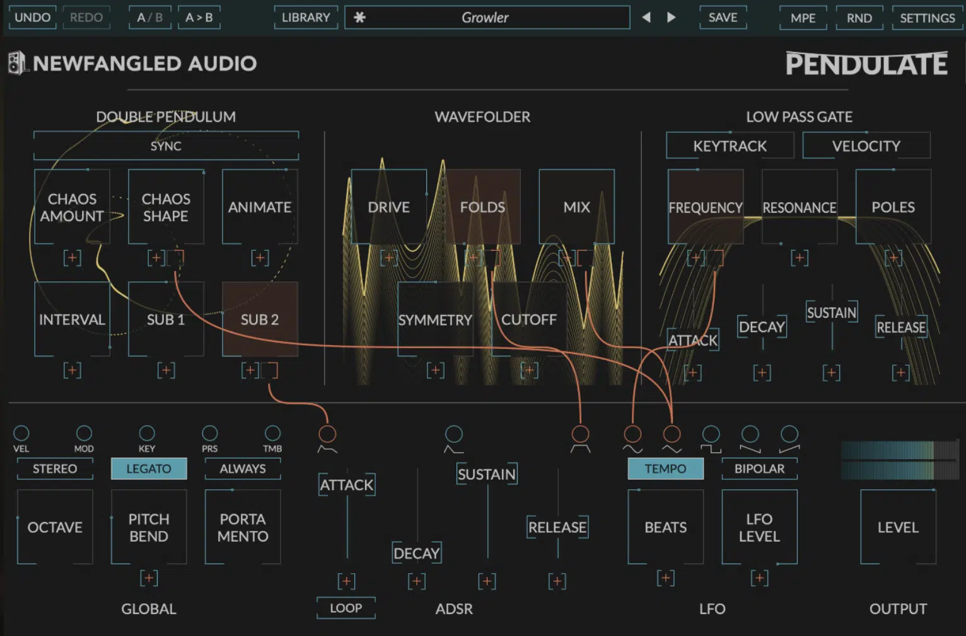Image resolution: width=966 pixels, height=636 pixels.
Task: Save the preset with SAVE button
Action: tap(723, 18)
